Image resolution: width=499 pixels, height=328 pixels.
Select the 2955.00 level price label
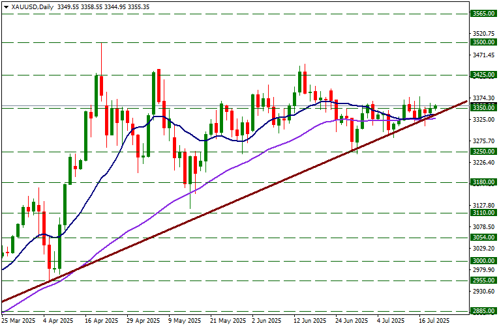pyautogui.click(x=483, y=280)
